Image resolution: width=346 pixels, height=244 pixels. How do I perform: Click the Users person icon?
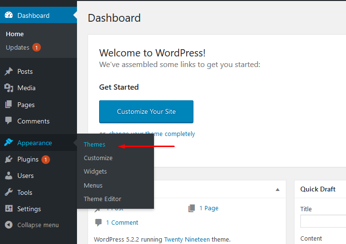9,176
